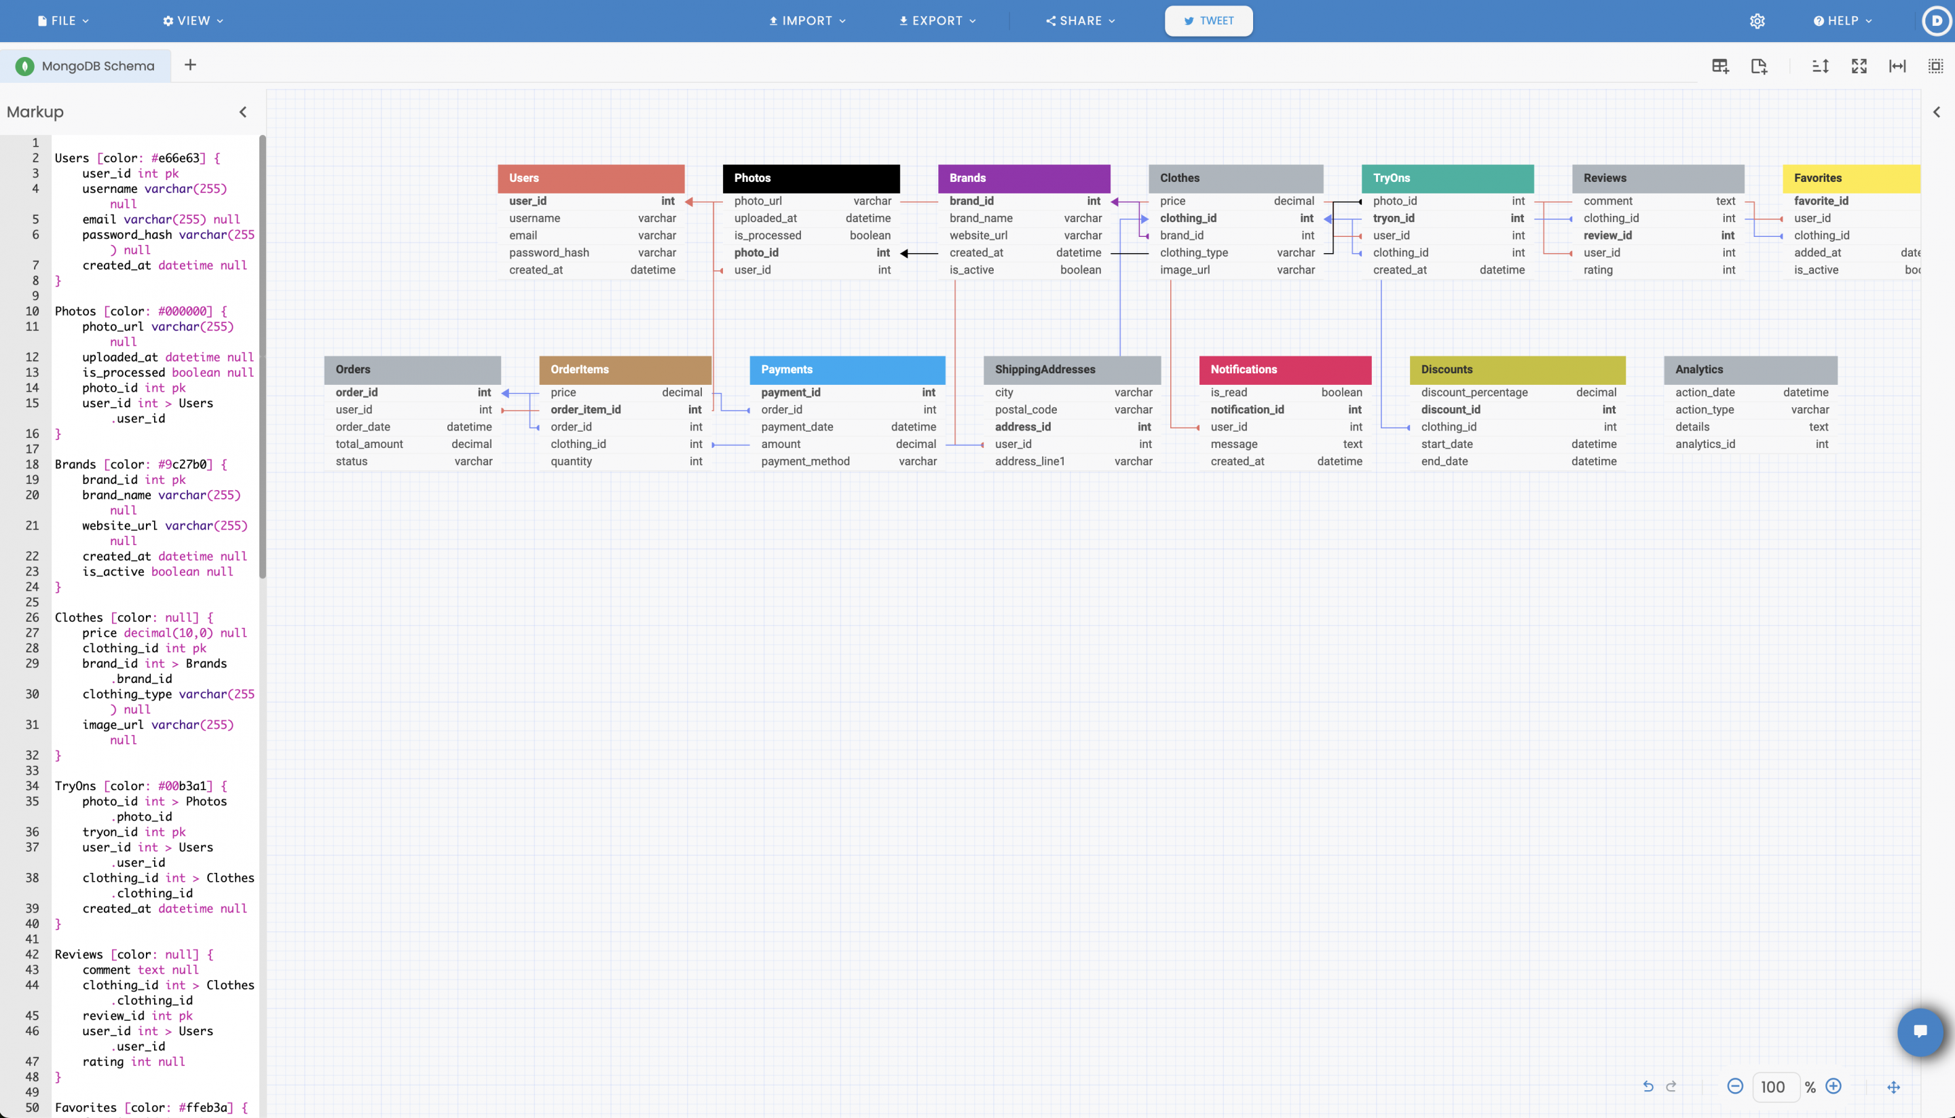This screenshot has height=1118, width=1955.
Task: Click the collapse markup panel arrow
Action: tap(243, 111)
